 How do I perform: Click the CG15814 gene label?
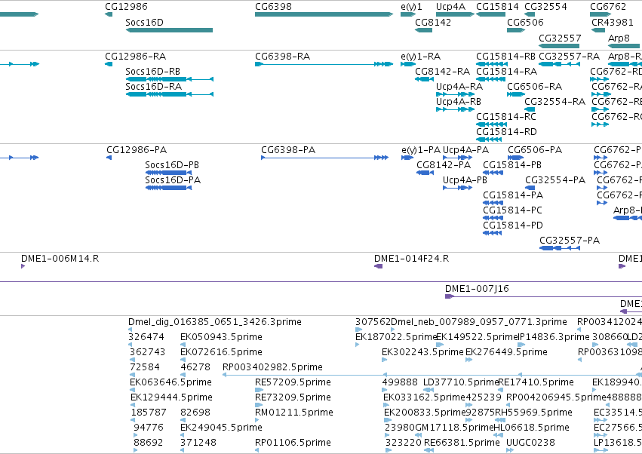(x=497, y=7)
